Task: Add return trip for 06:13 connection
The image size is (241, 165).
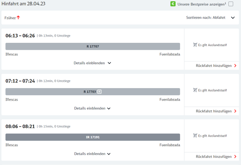Action: [216, 66]
